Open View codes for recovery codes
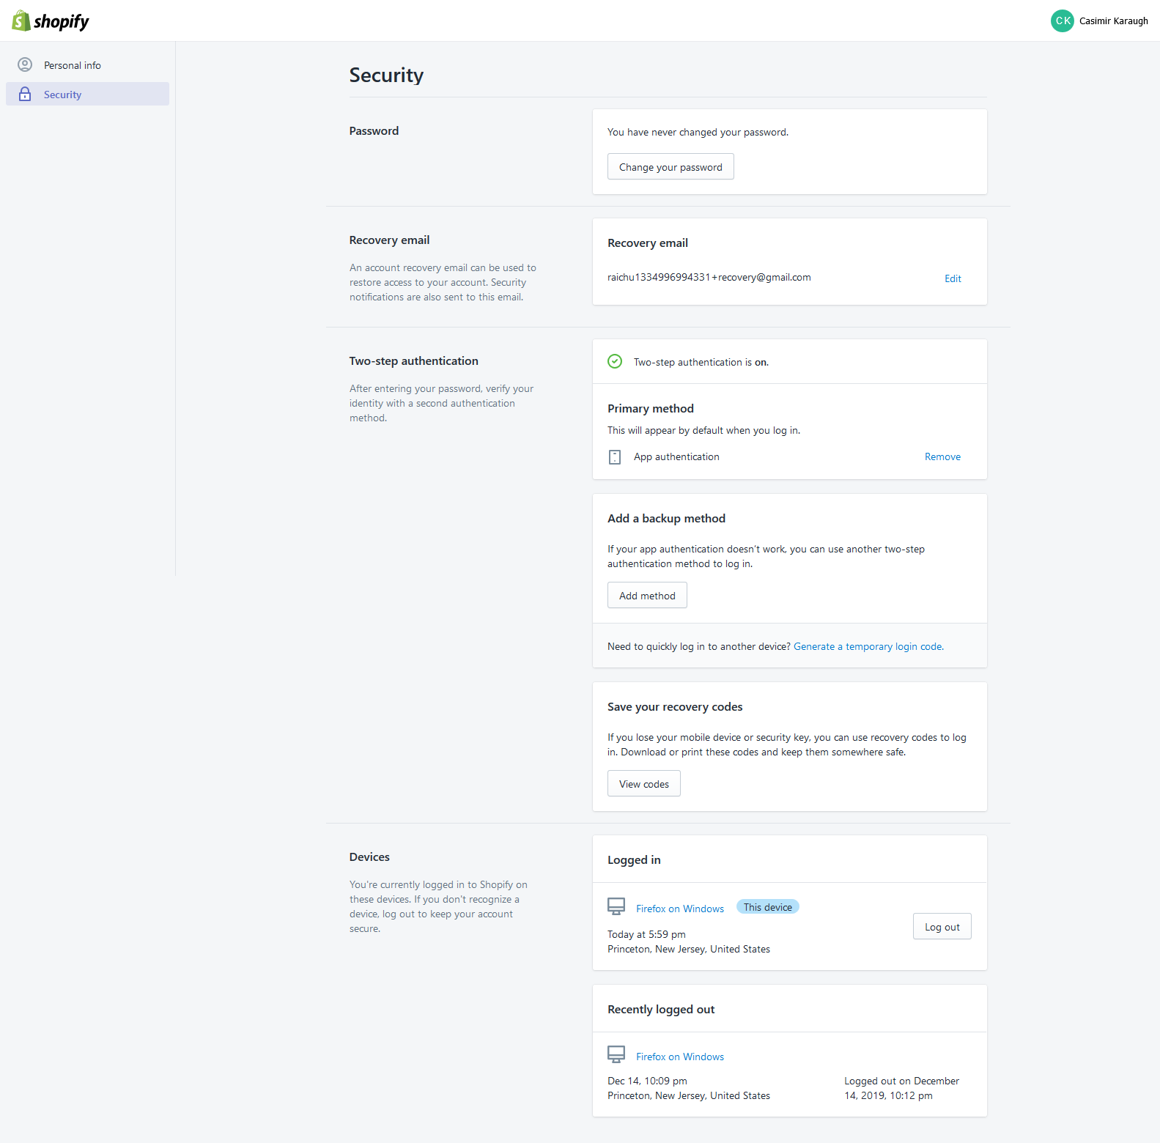1160x1143 pixels. (643, 784)
